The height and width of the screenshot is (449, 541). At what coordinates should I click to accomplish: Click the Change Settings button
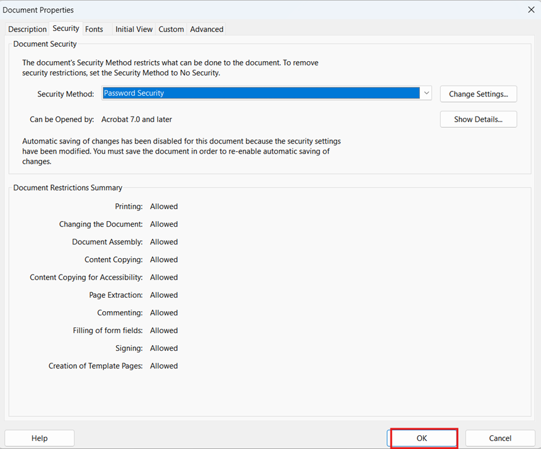478,94
